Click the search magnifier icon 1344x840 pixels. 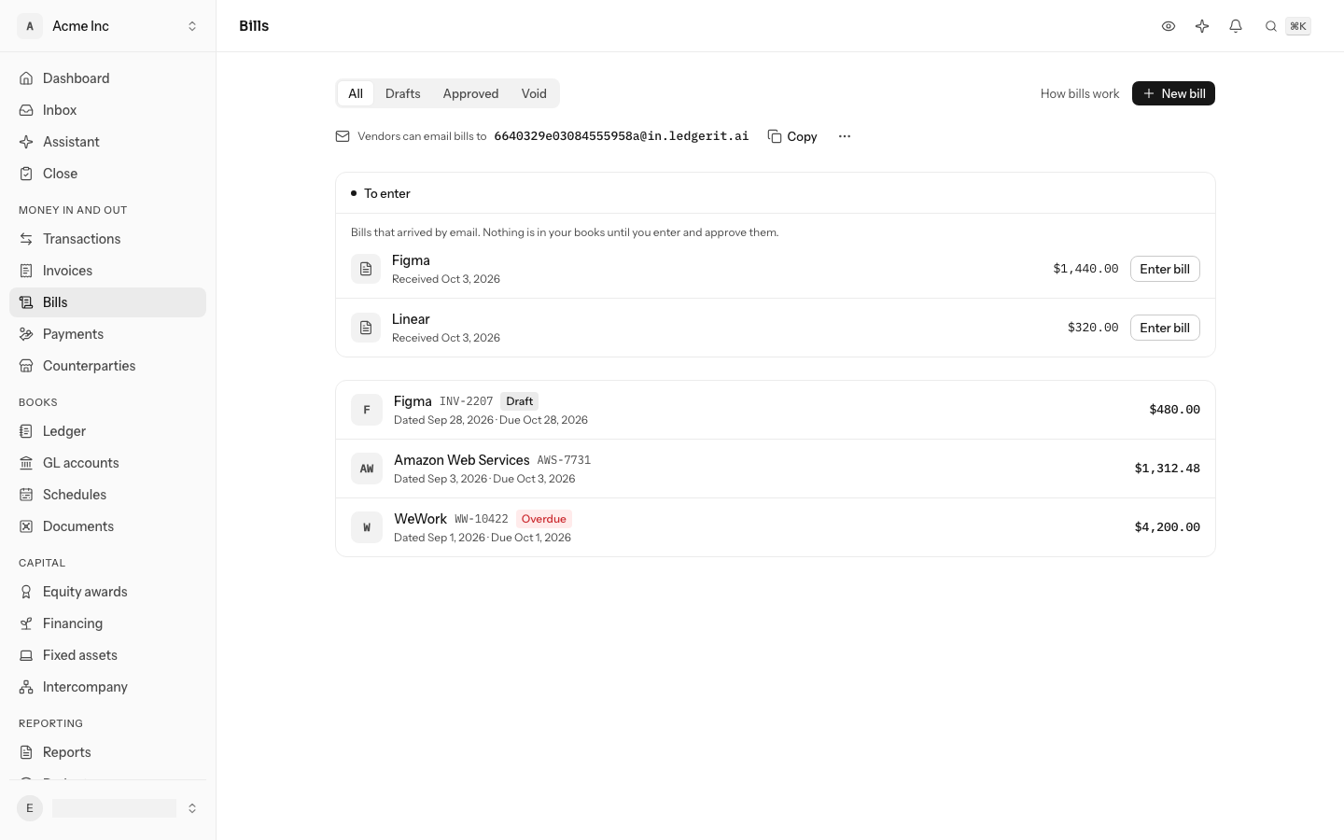1270,26
